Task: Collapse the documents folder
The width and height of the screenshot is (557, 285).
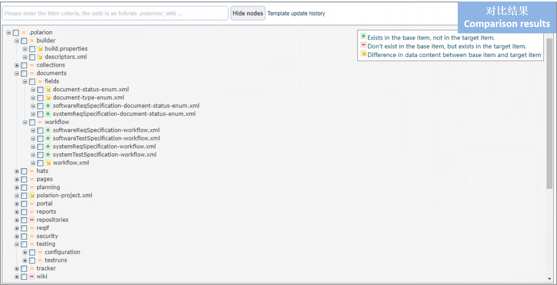Action: pos(17,73)
